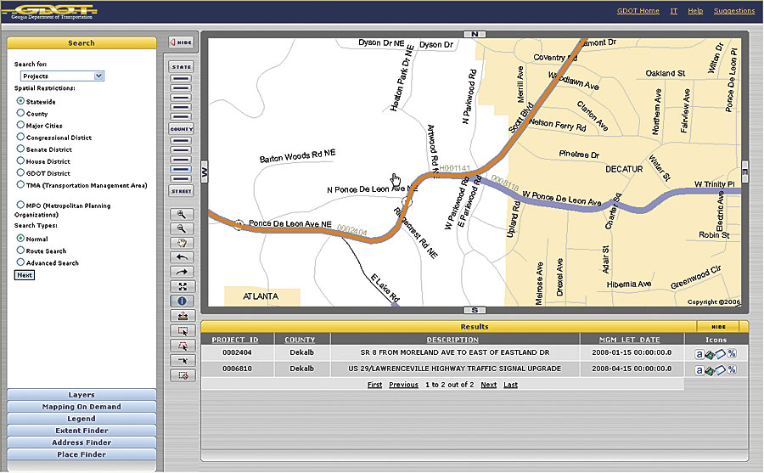Click percent icon in project 0006810 row

tap(732, 369)
